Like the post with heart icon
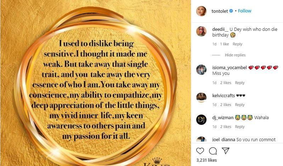The width and height of the screenshot is (283, 166). [x=201, y=151]
